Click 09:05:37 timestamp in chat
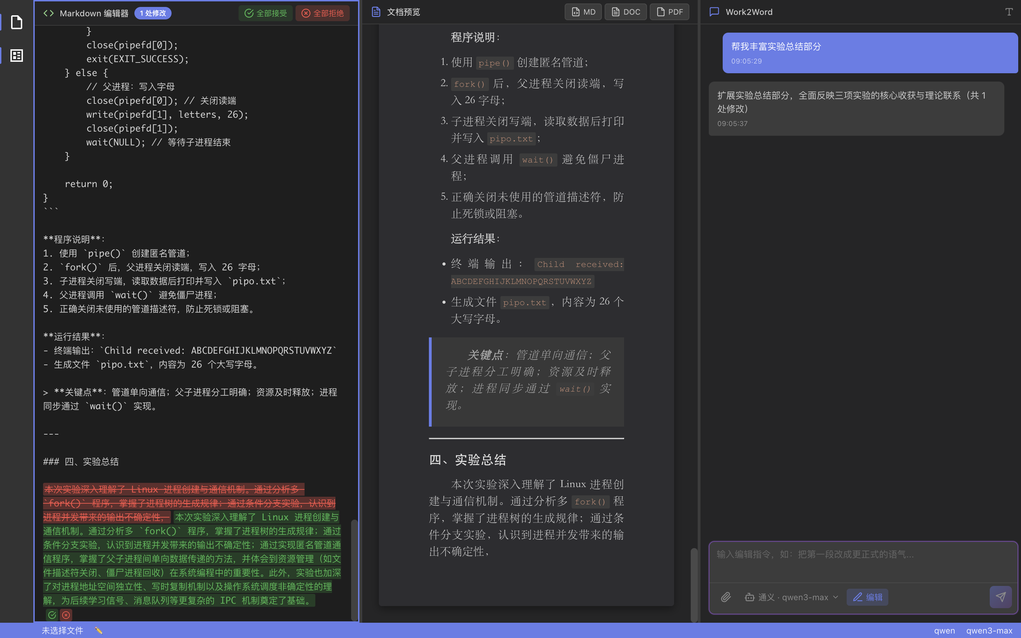 click(732, 124)
